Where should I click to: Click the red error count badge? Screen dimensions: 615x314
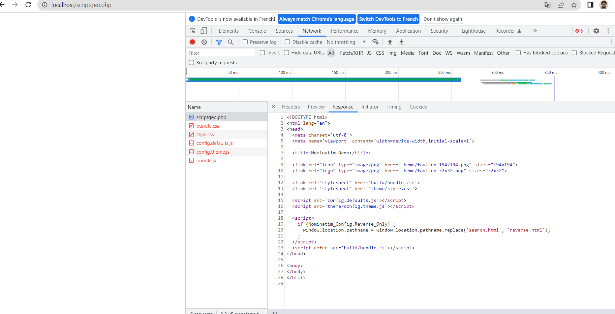click(x=579, y=31)
